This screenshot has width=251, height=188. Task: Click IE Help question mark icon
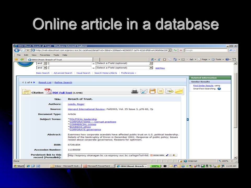(227, 60)
